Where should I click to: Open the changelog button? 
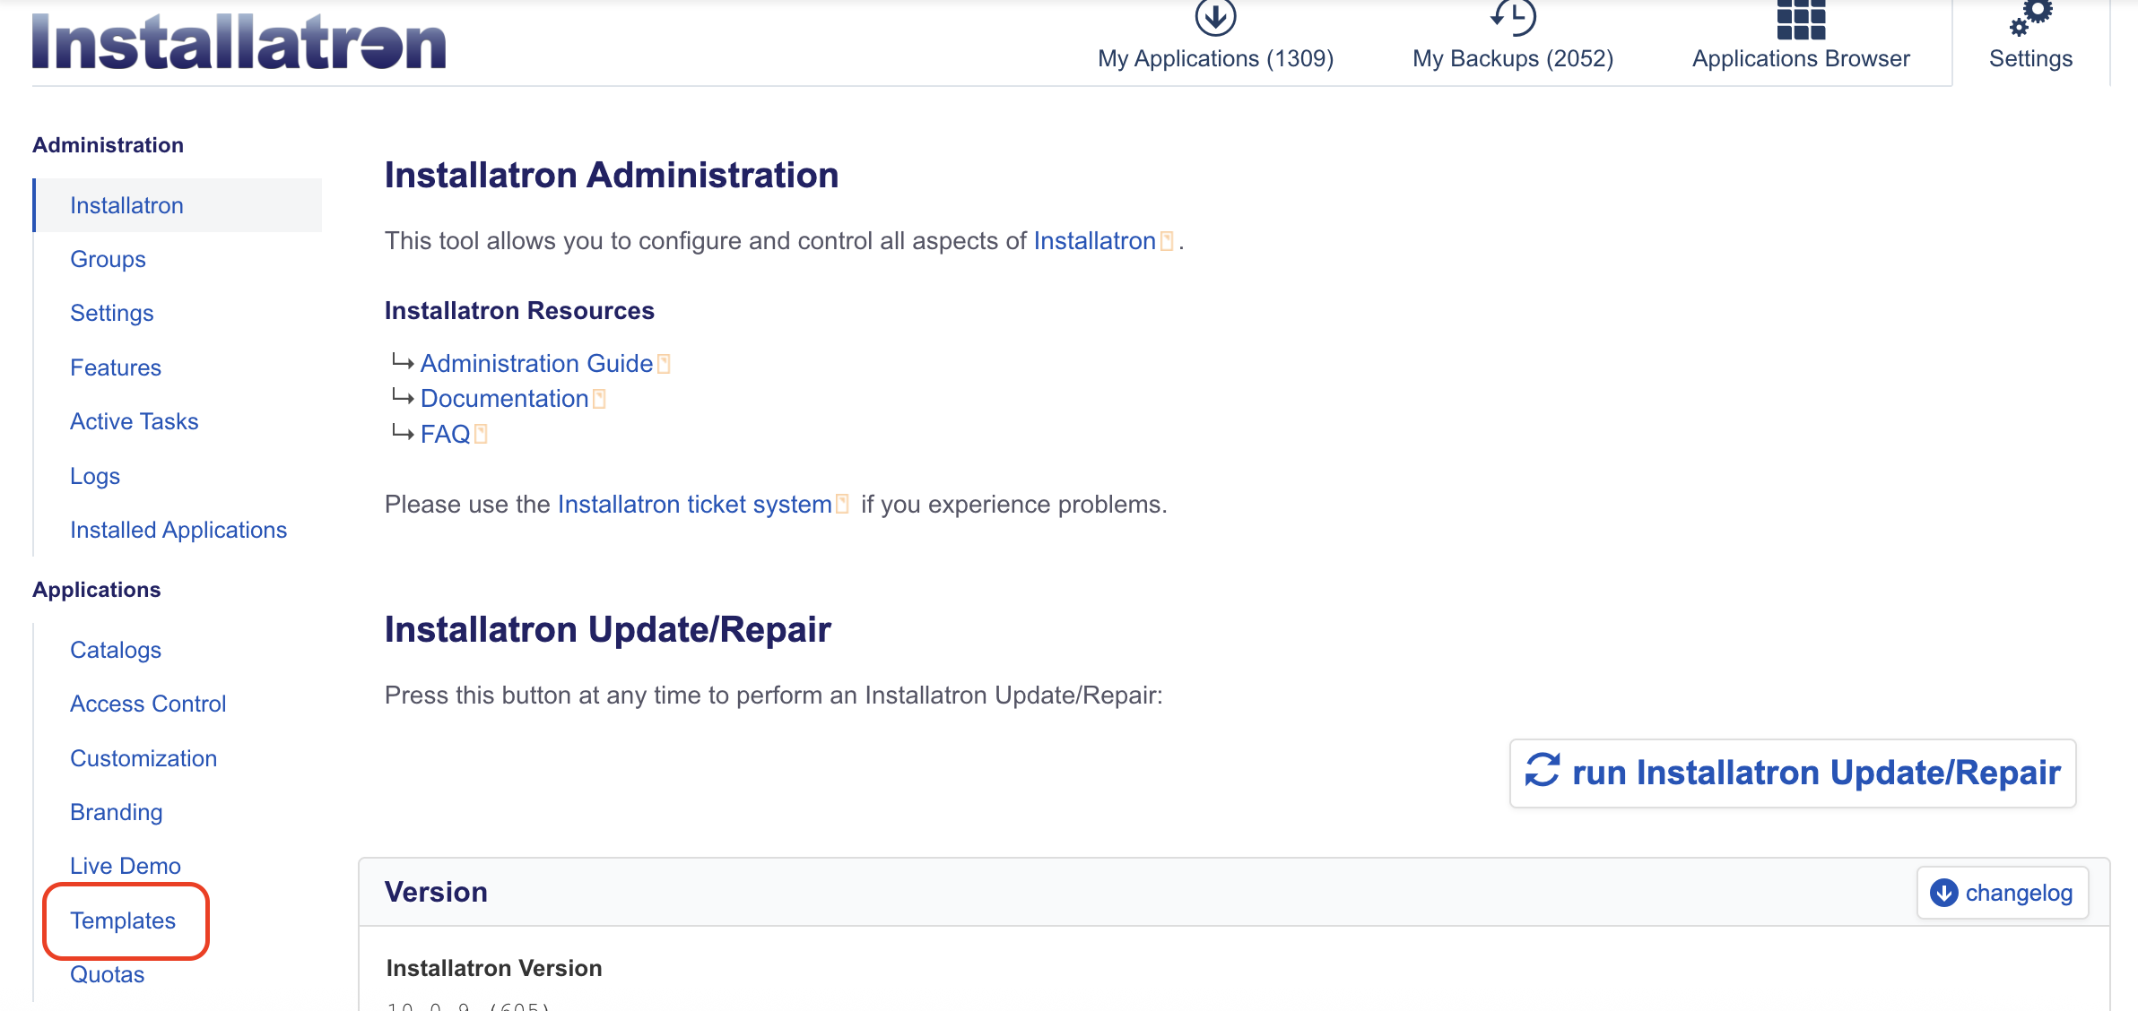(x=2003, y=893)
